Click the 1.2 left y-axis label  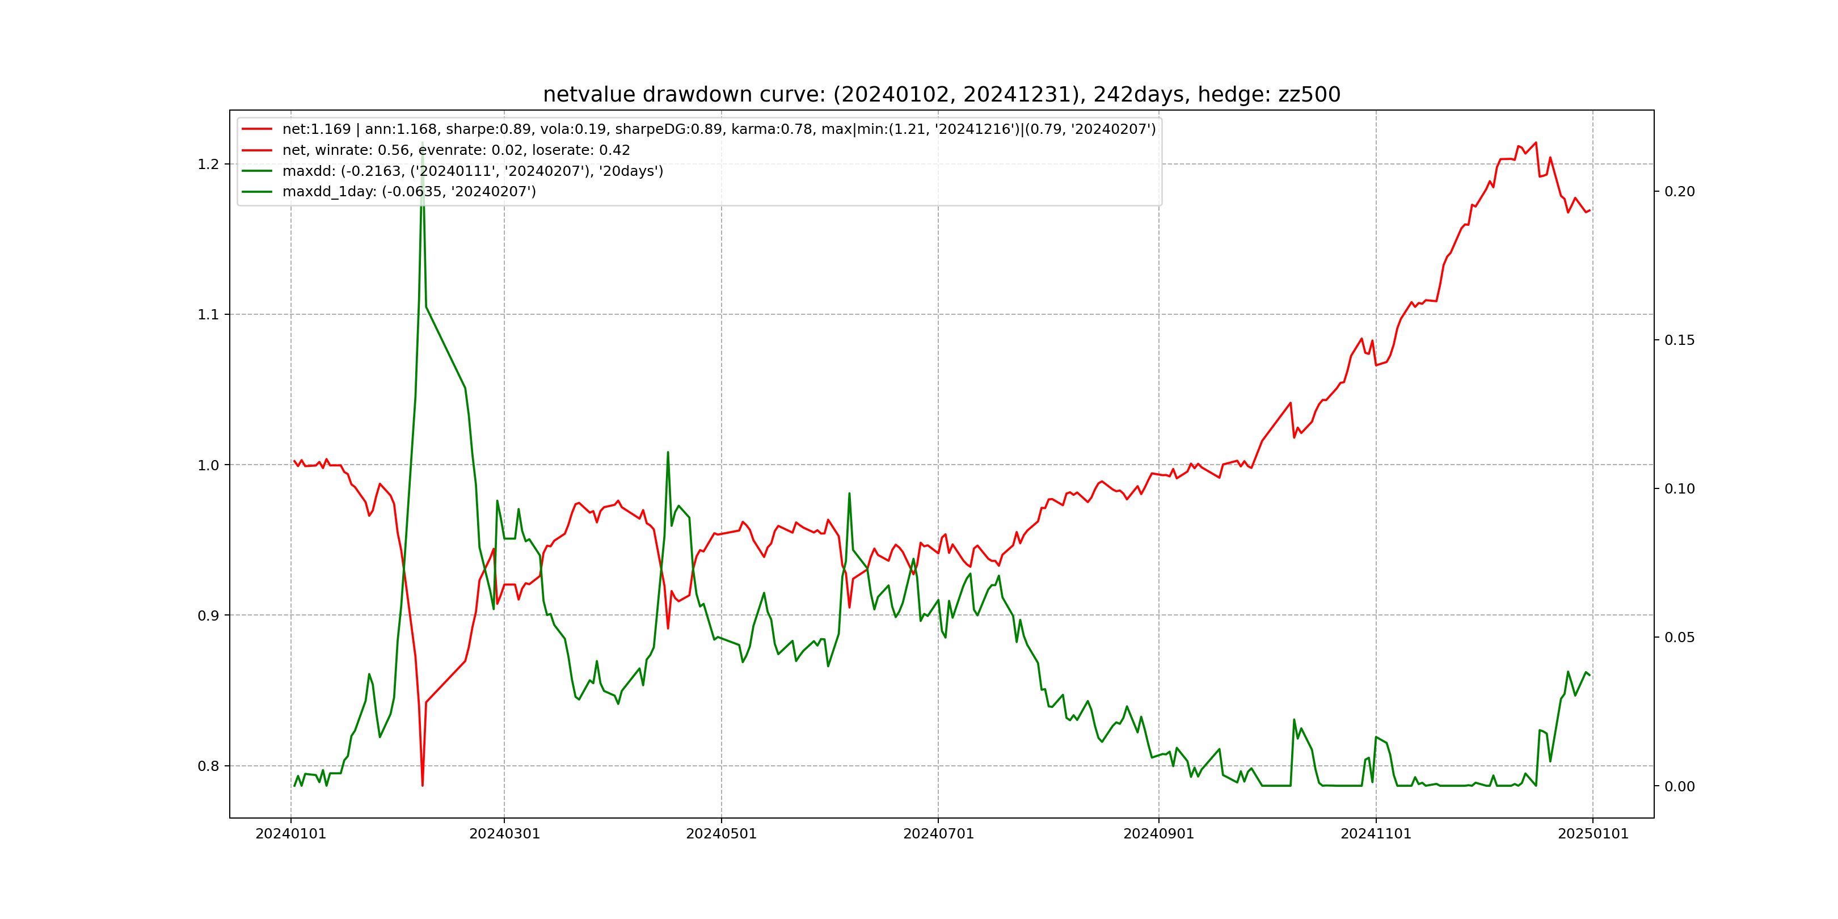pos(208,164)
